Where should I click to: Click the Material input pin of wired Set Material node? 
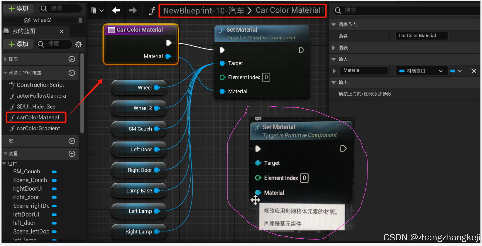223,91
